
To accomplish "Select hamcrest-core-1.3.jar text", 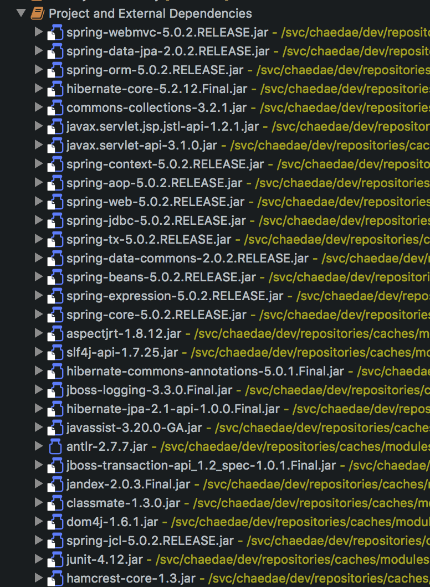I will click(131, 578).
